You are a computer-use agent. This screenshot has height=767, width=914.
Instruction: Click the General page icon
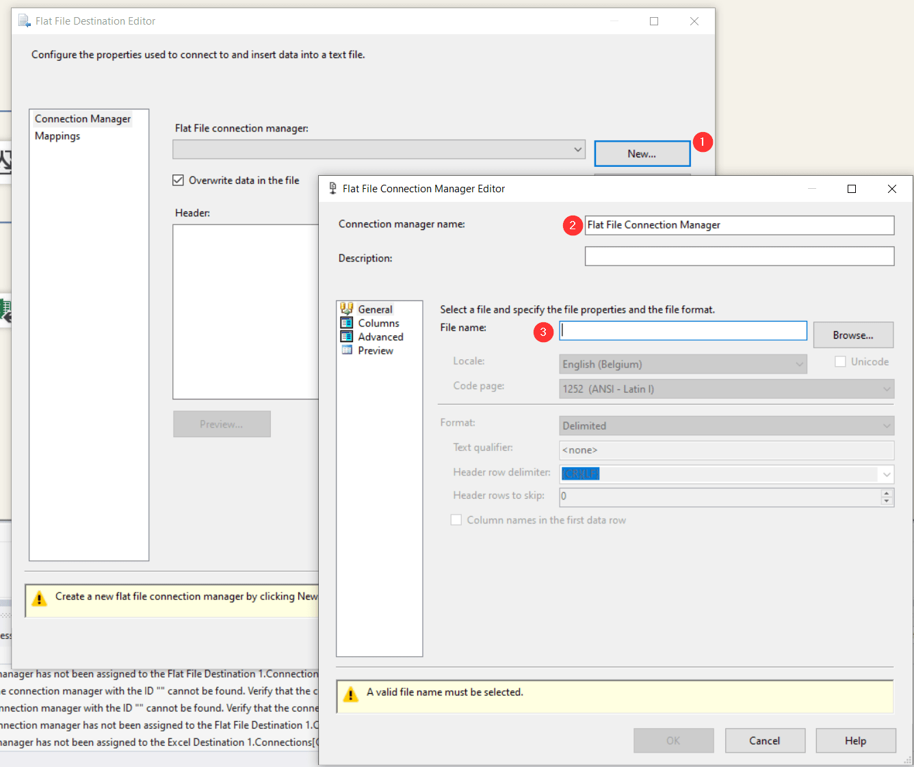tap(347, 309)
